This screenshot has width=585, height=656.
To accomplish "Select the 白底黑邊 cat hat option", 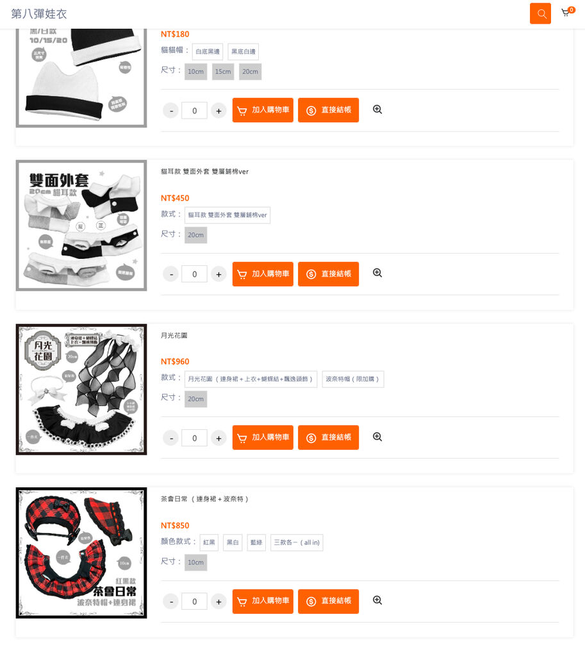I will [x=208, y=51].
